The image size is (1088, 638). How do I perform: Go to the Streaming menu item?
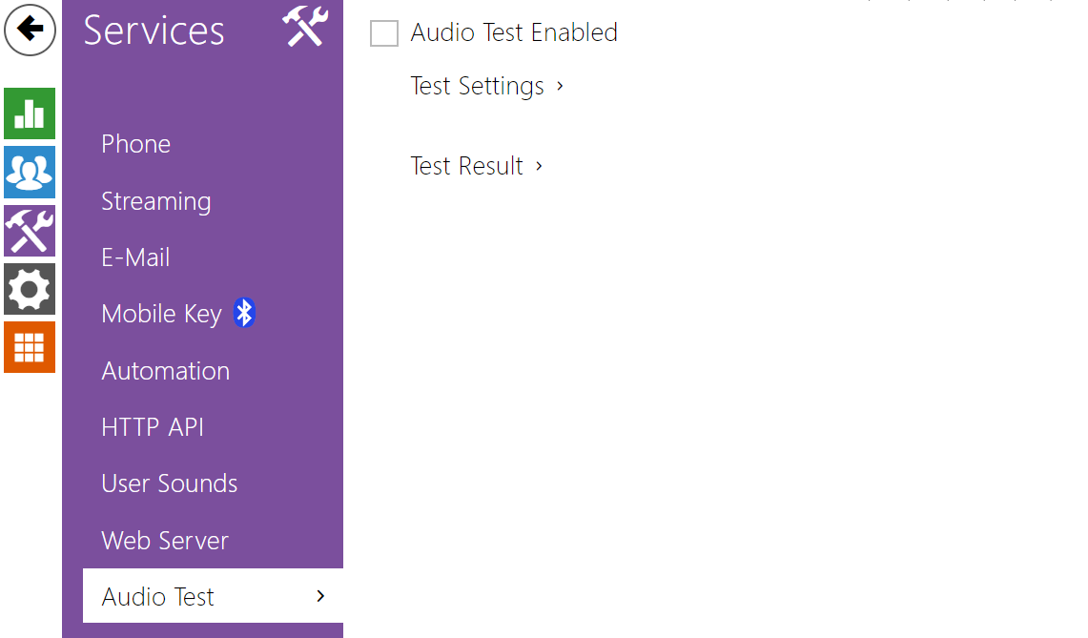coord(156,201)
